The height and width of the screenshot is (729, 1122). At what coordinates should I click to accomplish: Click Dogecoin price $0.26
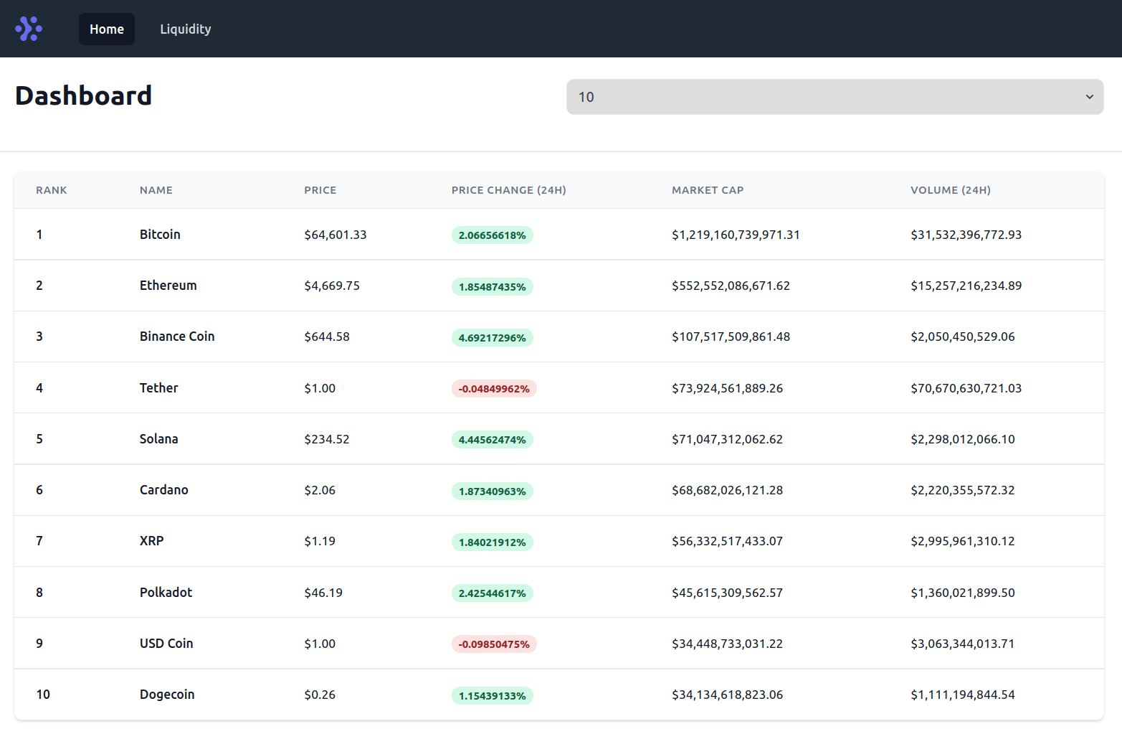tap(320, 695)
